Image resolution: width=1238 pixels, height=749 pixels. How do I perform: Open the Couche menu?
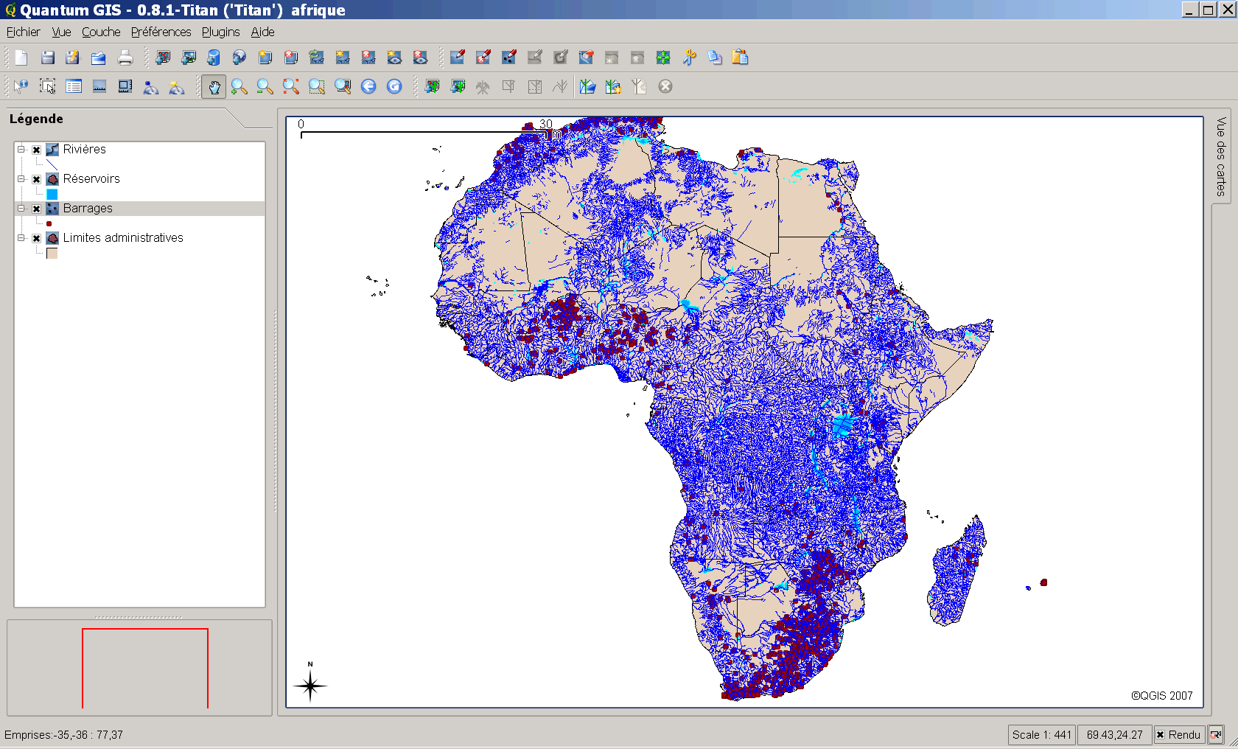coord(100,32)
